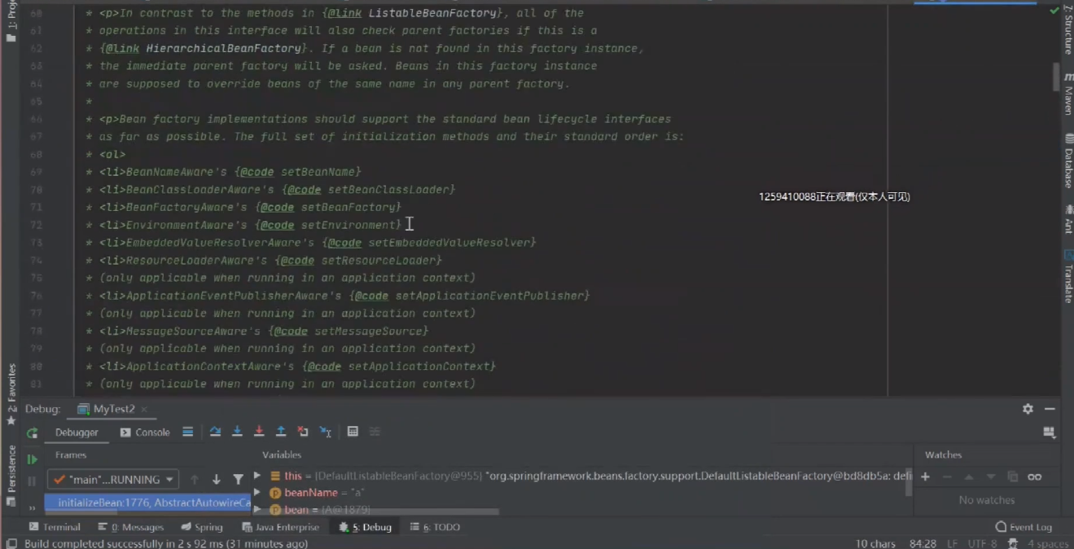This screenshot has width=1074, height=549.
Task: Duplicate the selected watch
Action: (1013, 477)
